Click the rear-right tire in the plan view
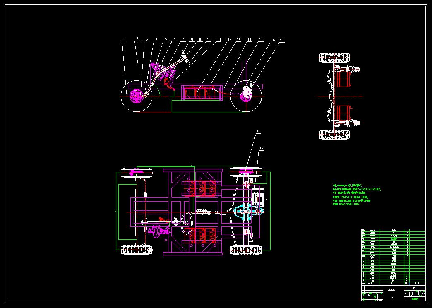Screen dimensions: 432x308 click(246, 250)
